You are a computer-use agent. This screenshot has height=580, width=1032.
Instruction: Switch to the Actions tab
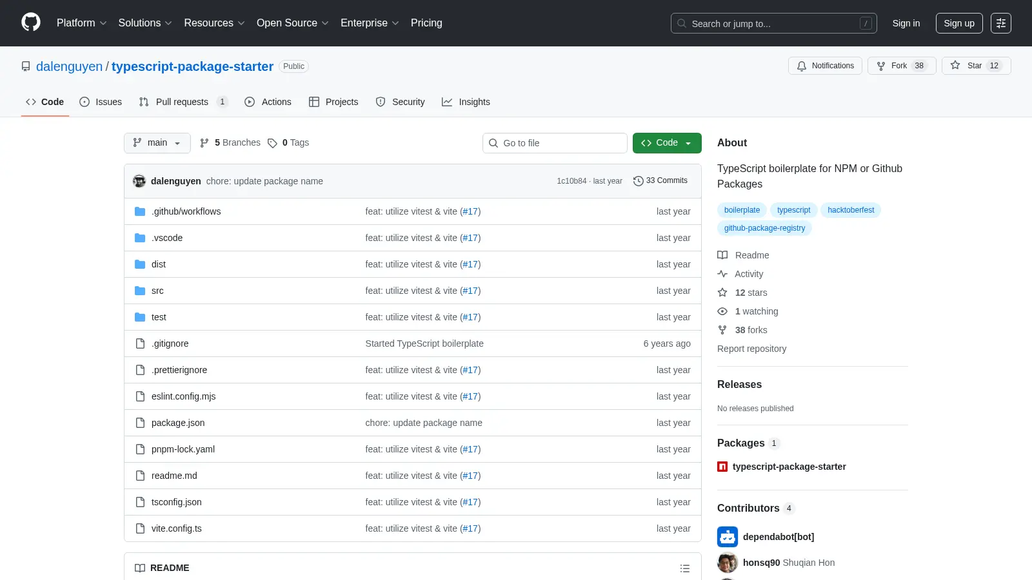point(268,102)
